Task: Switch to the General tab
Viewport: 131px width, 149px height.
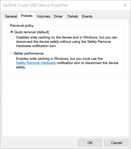Action: coord(11,16)
